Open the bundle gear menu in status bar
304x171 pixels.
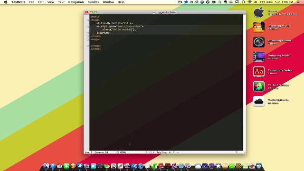point(152,152)
